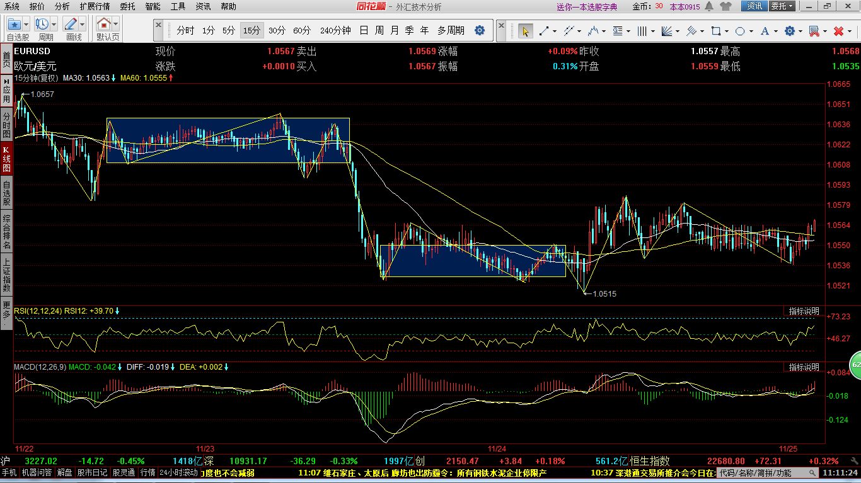This screenshot has width=861, height=483.
Task: Switch chart to 周 weekly period
Action: (x=379, y=30)
